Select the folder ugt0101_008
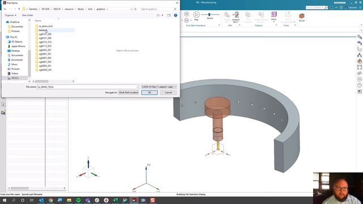This screenshot has height=204, width=363. [45, 34]
